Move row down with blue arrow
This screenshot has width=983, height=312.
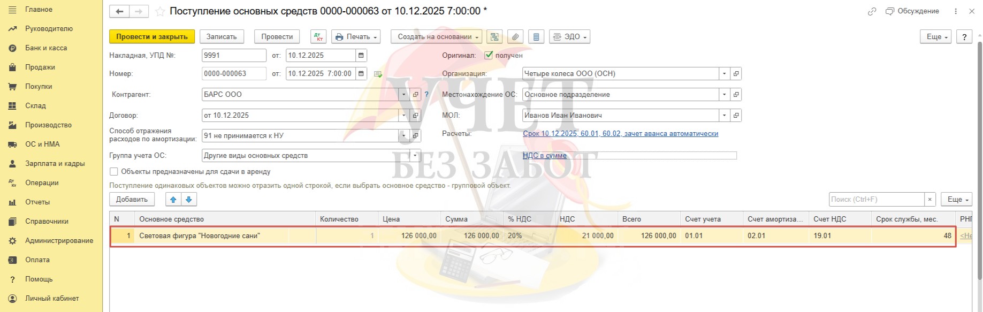(189, 199)
